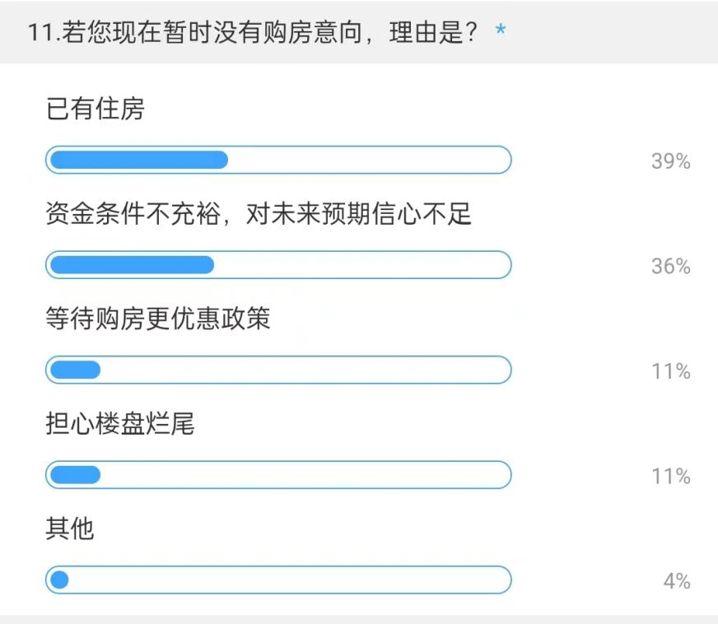The width and height of the screenshot is (718, 624).
Task: Click the progress bar under 担心楼盘烂尾
Action: point(278,475)
